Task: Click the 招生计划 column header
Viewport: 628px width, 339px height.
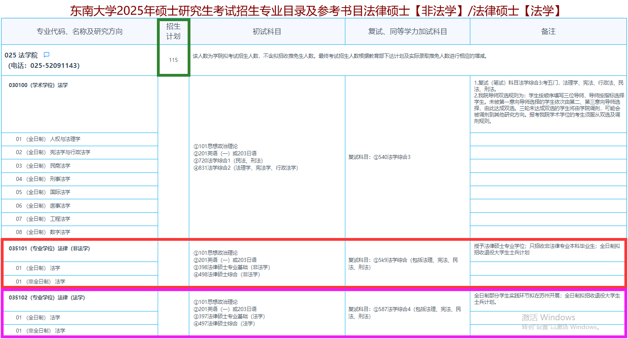Action: tap(173, 31)
